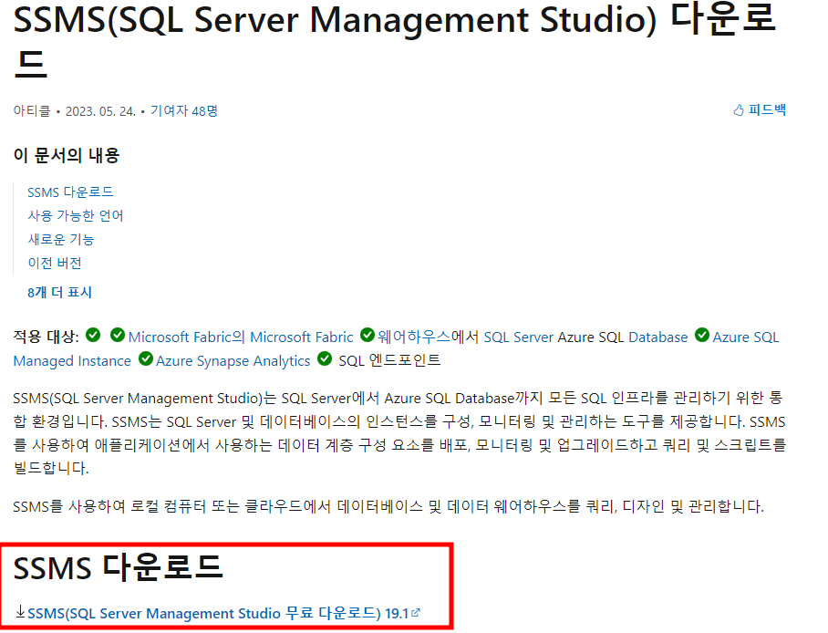Click the SSMS 다운로드 section heading

[119, 568]
